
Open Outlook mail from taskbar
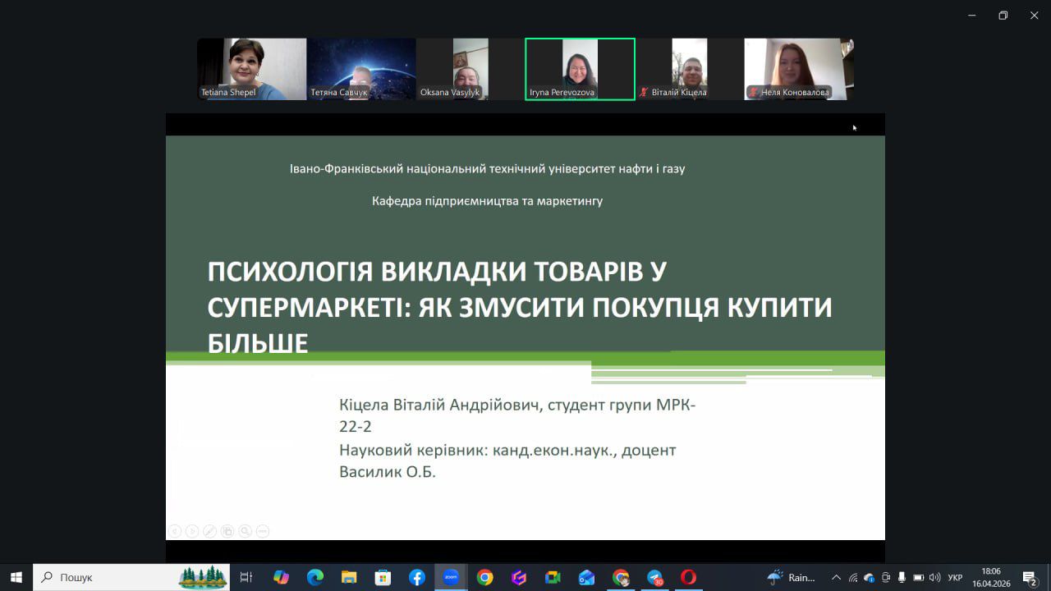(x=586, y=577)
